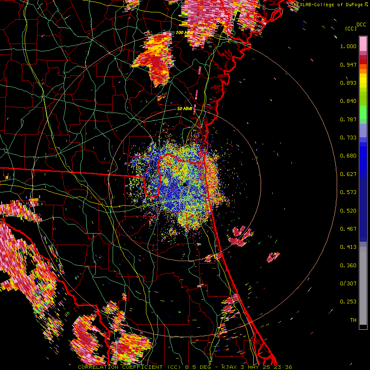The height and width of the screenshot is (370, 370).
Task: Select the 0.307 scale value
Action: click(348, 283)
